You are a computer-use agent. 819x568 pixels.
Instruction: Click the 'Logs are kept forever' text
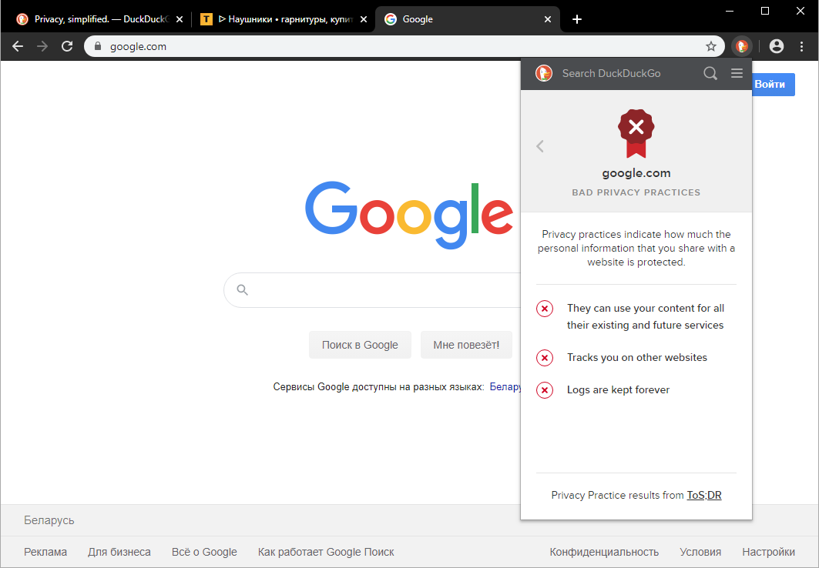coord(618,389)
